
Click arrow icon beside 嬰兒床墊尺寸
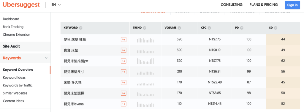coord(123,72)
